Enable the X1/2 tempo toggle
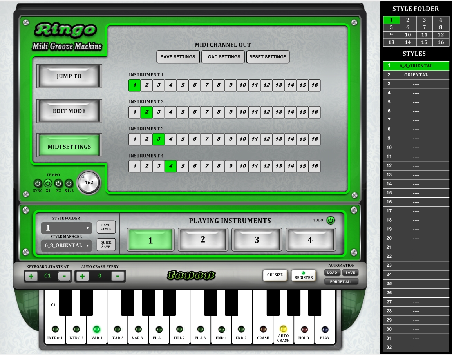The height and width of the screenshot is (355, 452). (x=69, y=183)
